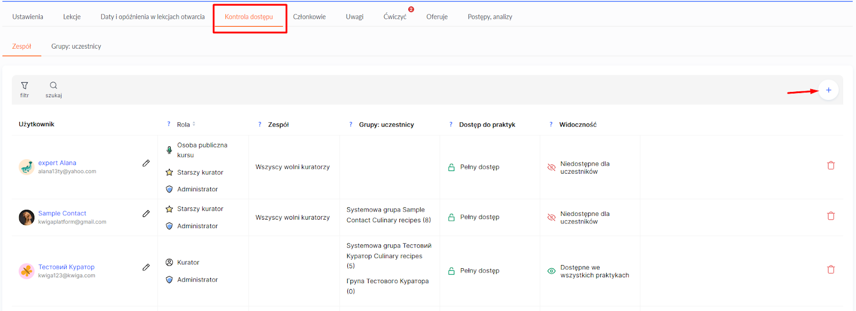Click Systemowa grupa Sample Contact Culinary recipes (8)
Viewport: 856px width, 311px height.
pyautogui.click(x=388, y=215)
